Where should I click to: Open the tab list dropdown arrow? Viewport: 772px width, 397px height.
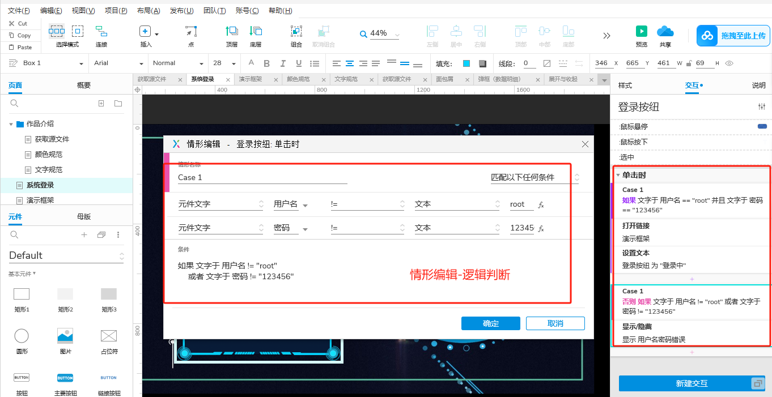click(603, 80)
